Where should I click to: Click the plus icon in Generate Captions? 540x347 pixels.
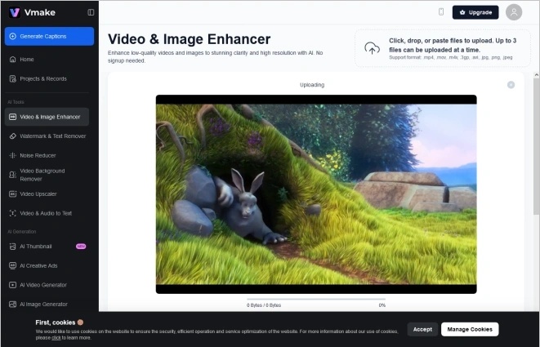point(13,36)
